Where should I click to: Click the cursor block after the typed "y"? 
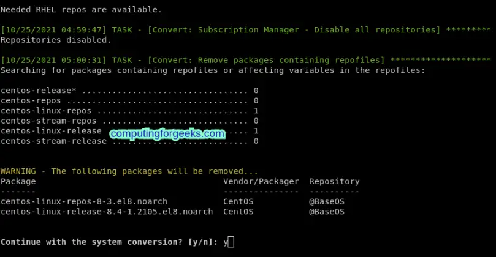(231, 242)
